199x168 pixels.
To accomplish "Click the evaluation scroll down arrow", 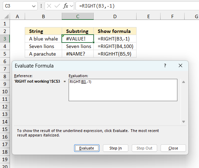I will (x=184, y=122).
